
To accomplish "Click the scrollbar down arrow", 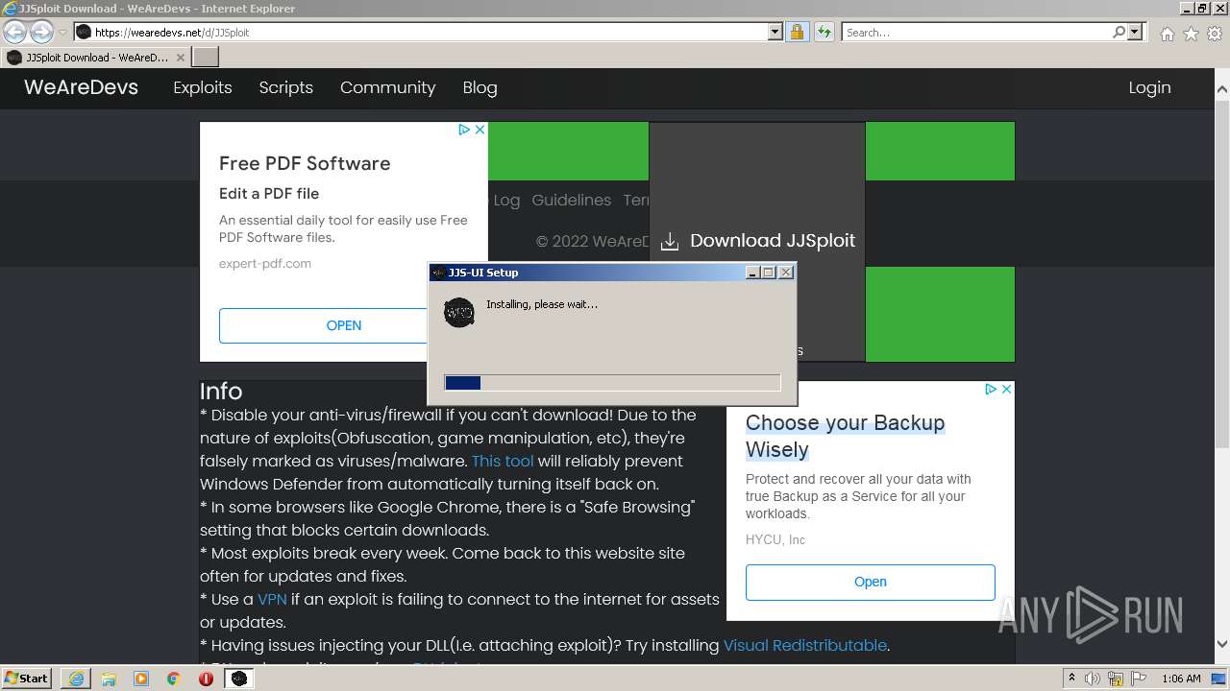I will tap(1222, 644).
